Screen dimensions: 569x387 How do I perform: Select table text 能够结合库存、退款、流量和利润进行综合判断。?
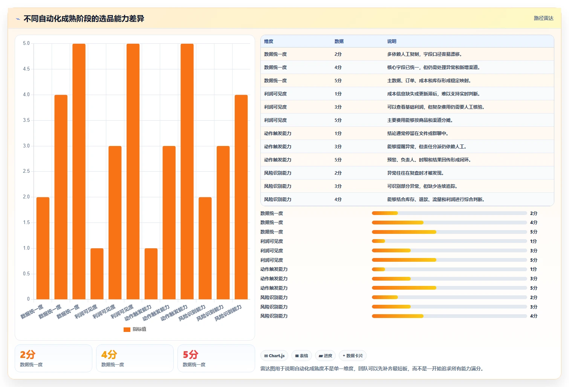[x=436, y=200]
